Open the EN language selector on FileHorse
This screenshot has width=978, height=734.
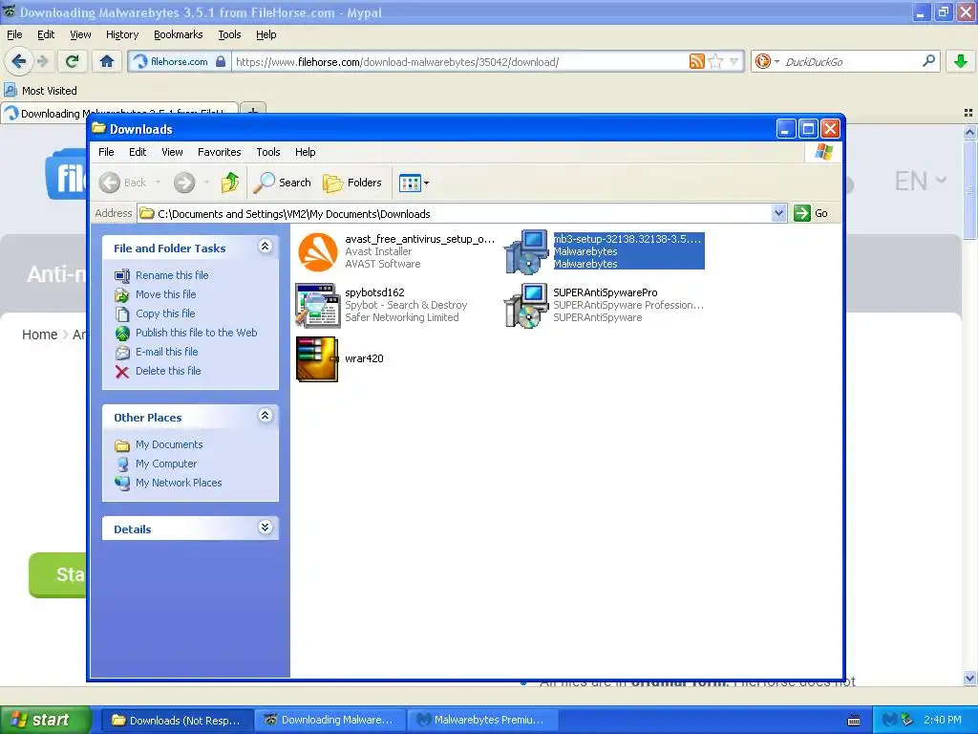(921, 181)
